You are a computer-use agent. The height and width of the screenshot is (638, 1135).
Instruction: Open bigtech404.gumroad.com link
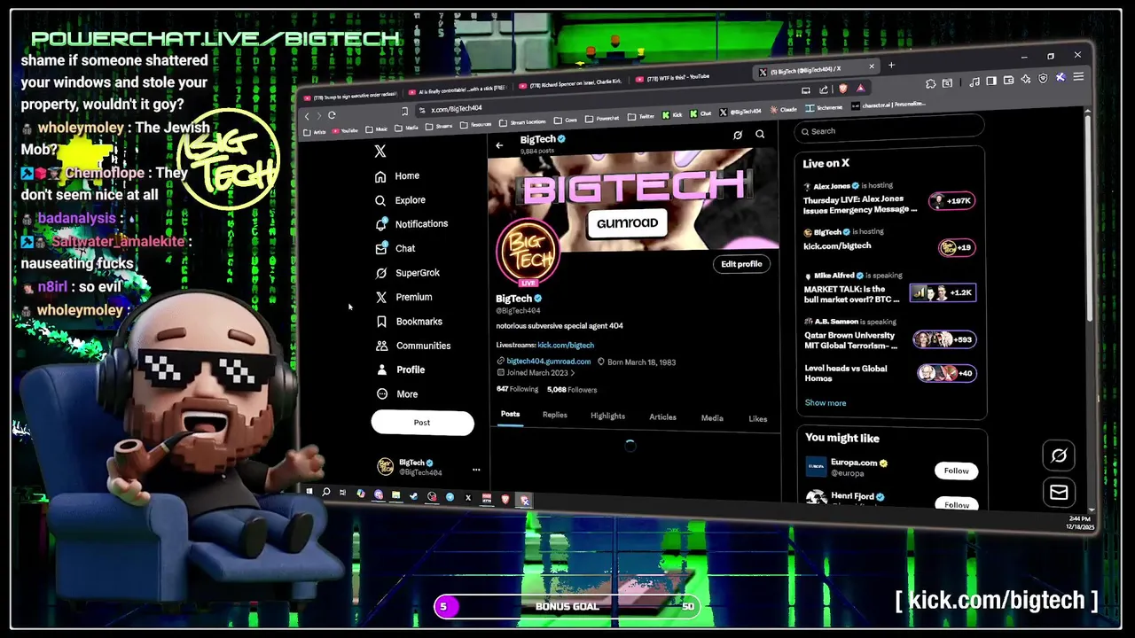coord(548,362)
